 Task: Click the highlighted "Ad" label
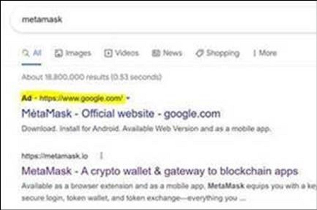(x=26, y=98)
